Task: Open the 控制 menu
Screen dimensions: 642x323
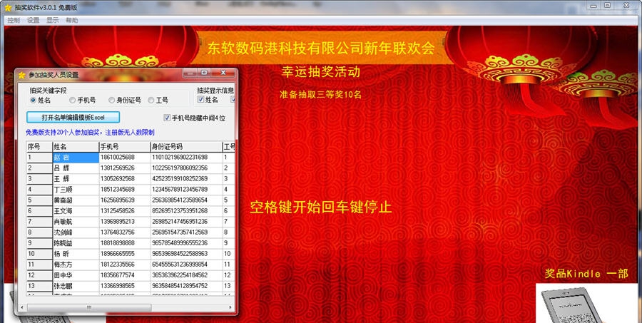Action: (x=14, y=20)
